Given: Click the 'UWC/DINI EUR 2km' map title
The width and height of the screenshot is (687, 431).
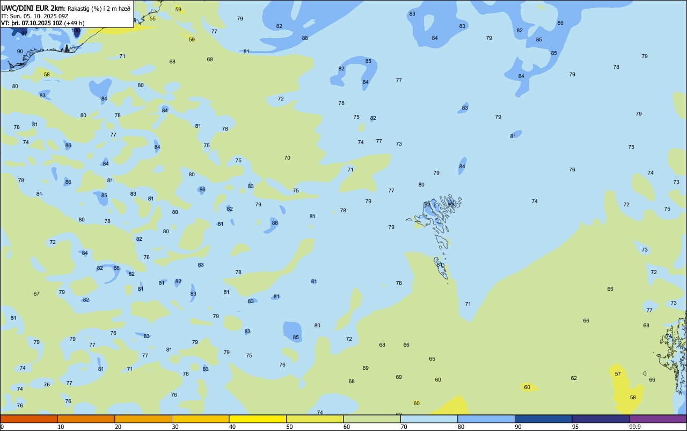Looking at the screenshot, I should tap(33, 8).
